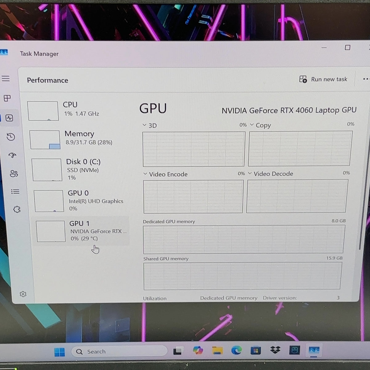Open Microsoft Store from the taskbar
The image size is (370, 370).
[256, 350]
